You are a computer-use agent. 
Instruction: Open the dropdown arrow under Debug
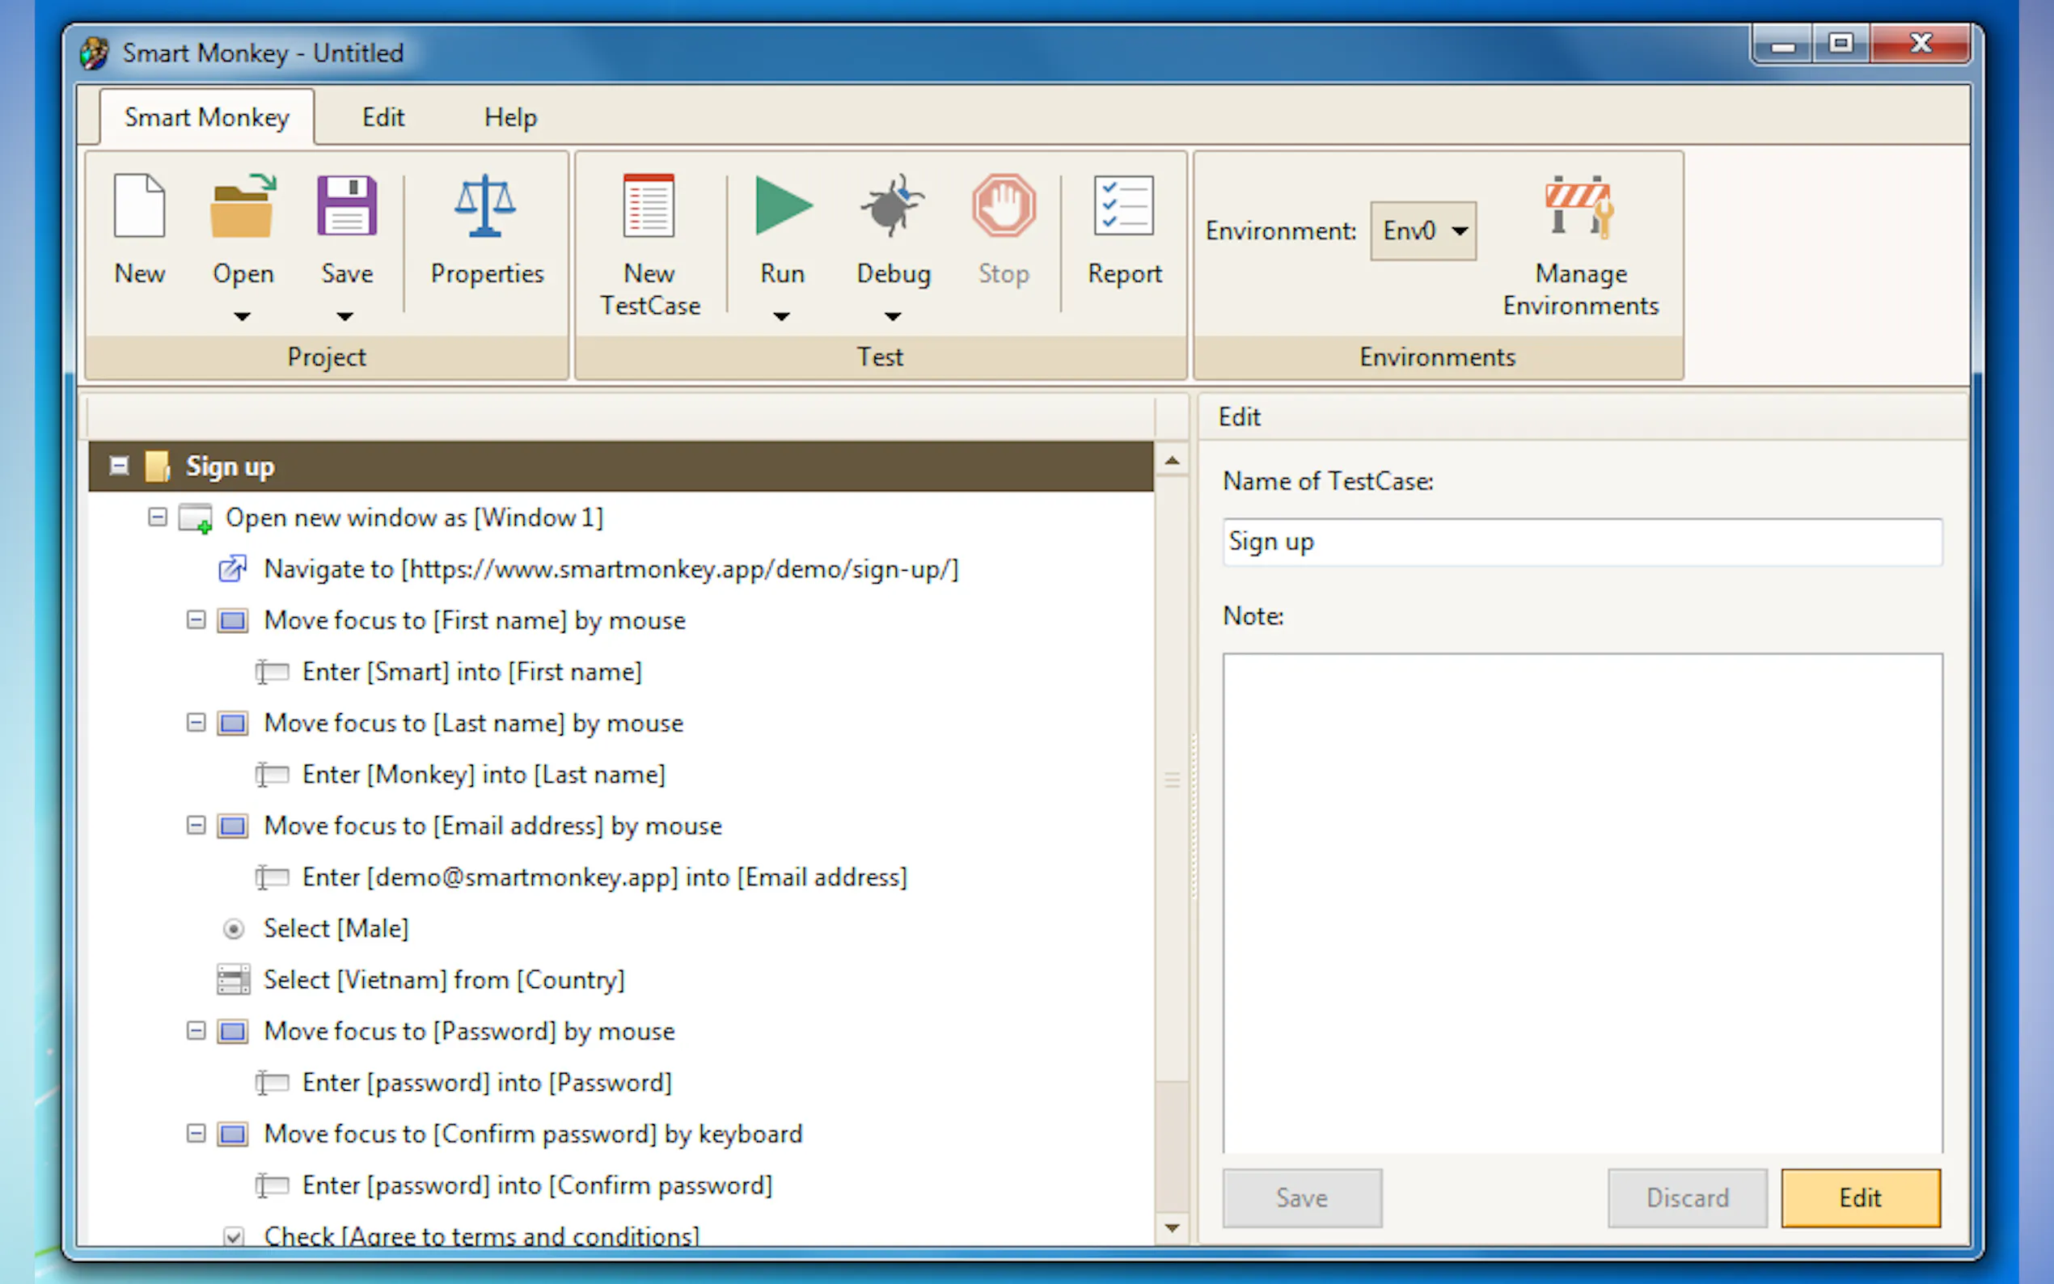893,317
